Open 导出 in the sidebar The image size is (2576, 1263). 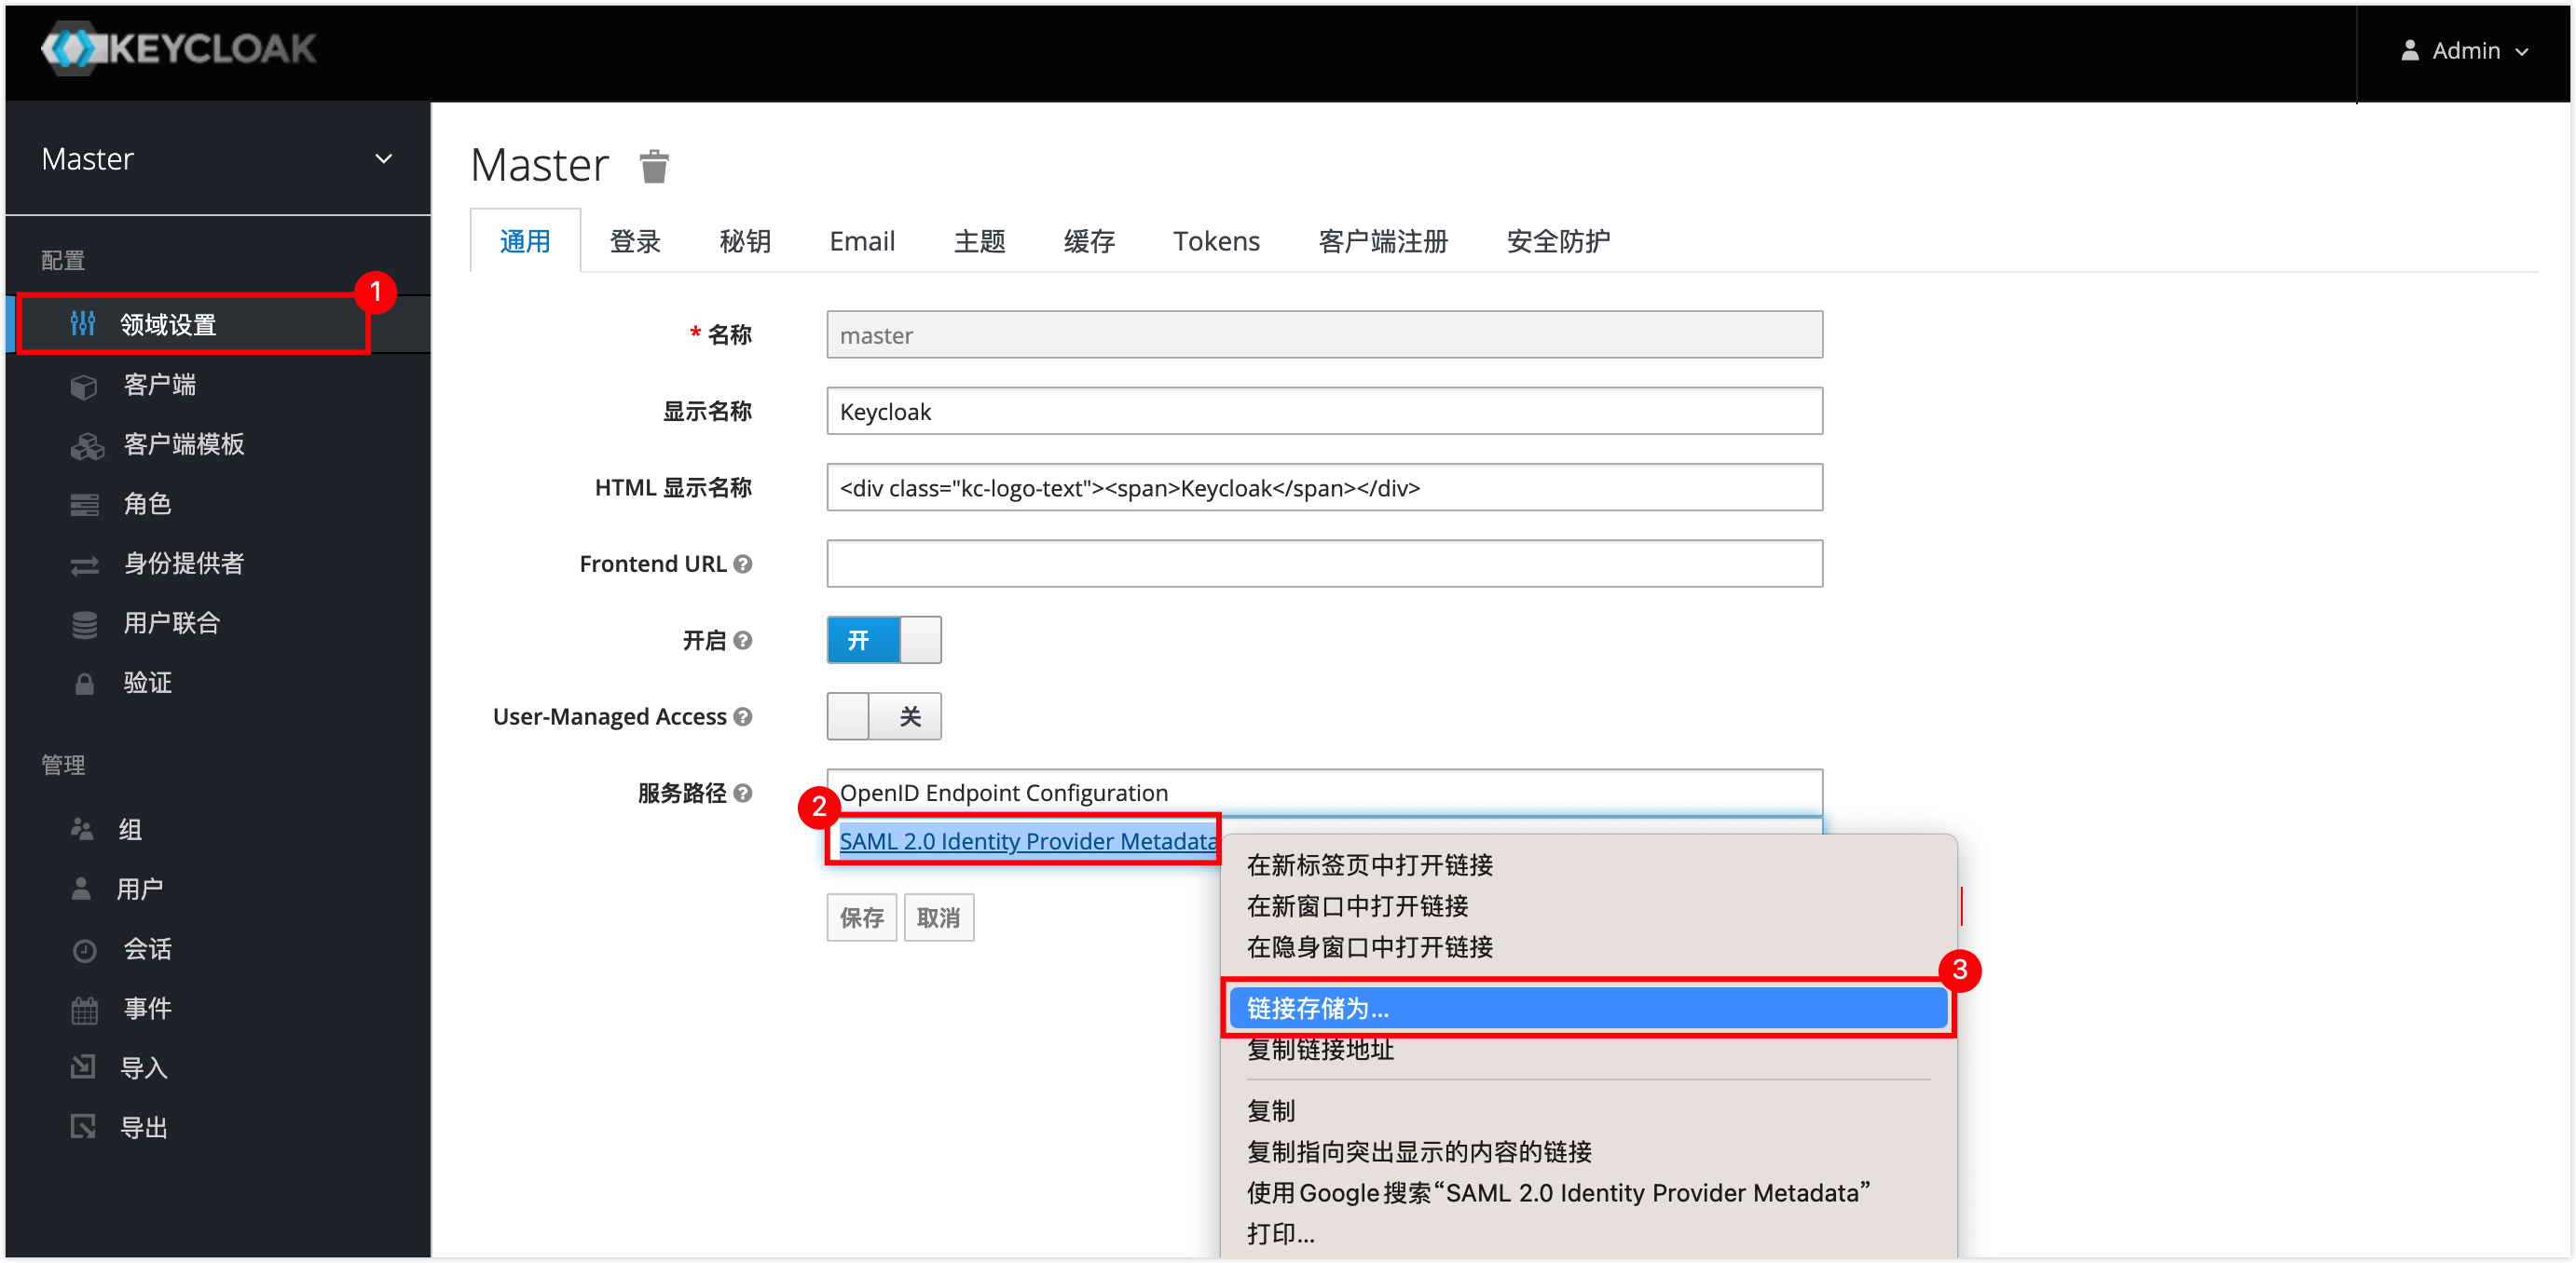pos(143,1127)
